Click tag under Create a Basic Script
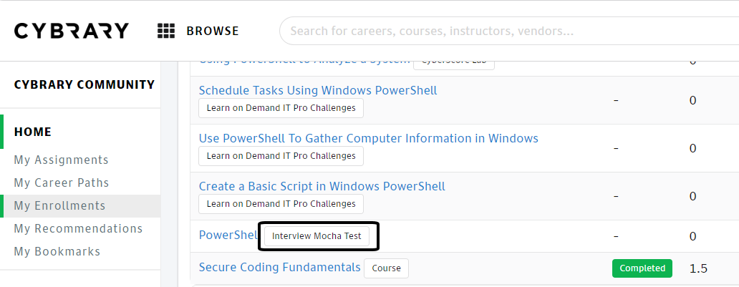The height and width of the screenshot is (287, 739). coord(281,203)
